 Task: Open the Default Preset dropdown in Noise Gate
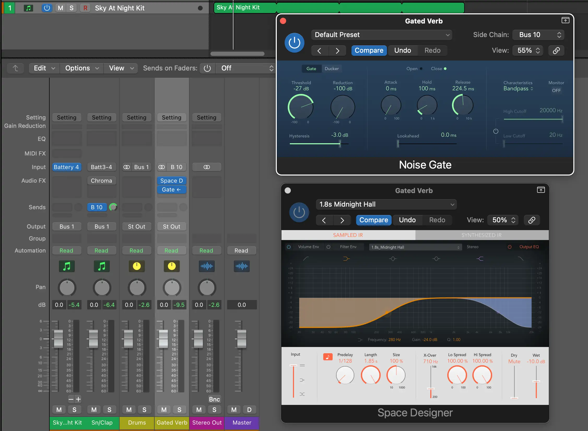pyautogui.click(x=382, y=35)
